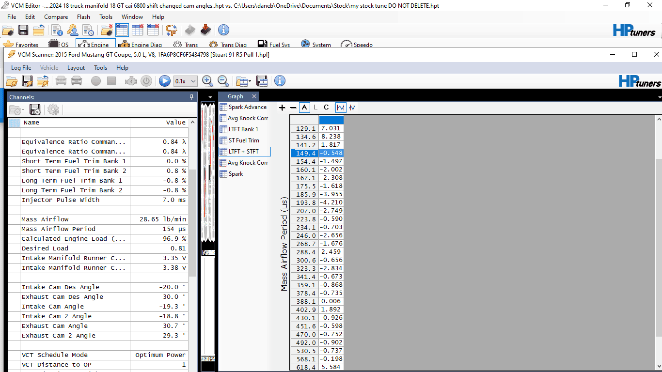Open the Flash menu in VCM Editor
The image size is (662, 372).
[83, 17]
